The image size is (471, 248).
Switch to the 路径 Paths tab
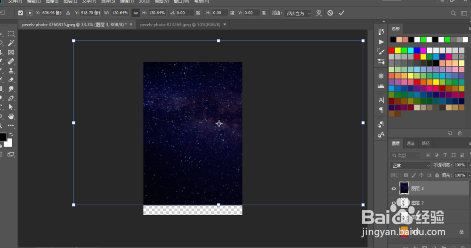pyautogui.click(x=426, y=143)
